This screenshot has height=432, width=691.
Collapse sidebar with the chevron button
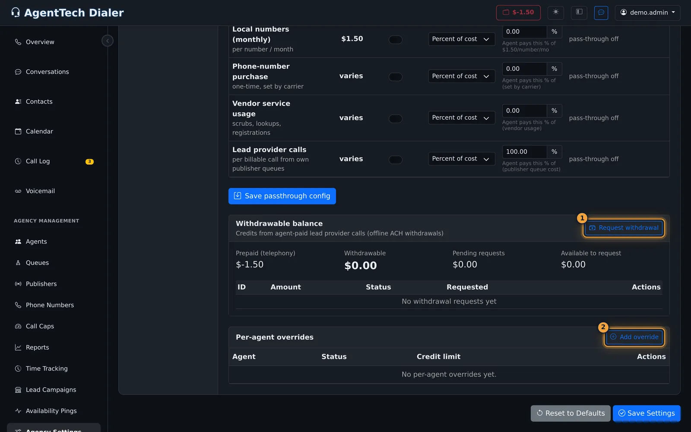pyautogui.click(x=108, y=41)
